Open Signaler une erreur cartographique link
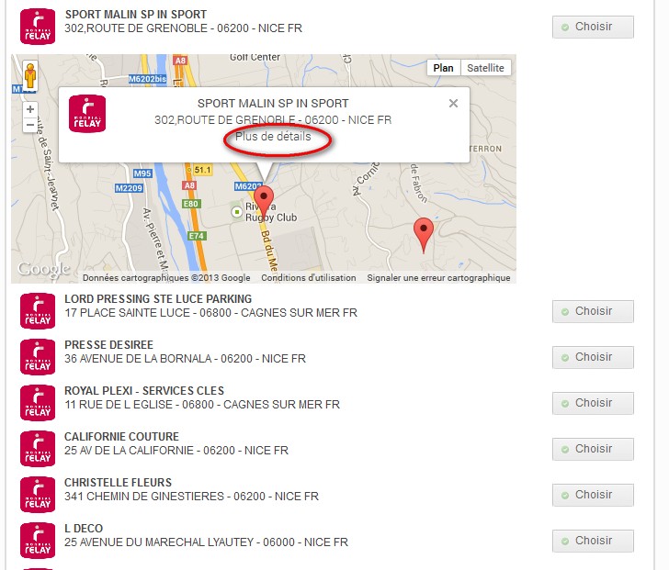 pos(438,278)
